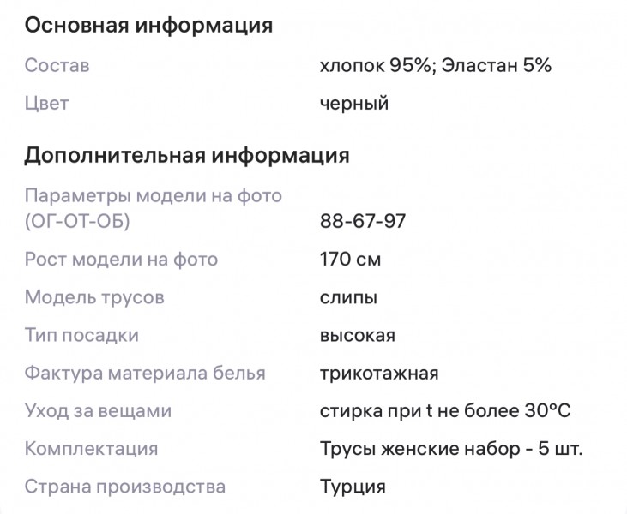The image size is (627, 514).
Task: Click the "Турция" country value
Action: (x=353, y=487)
